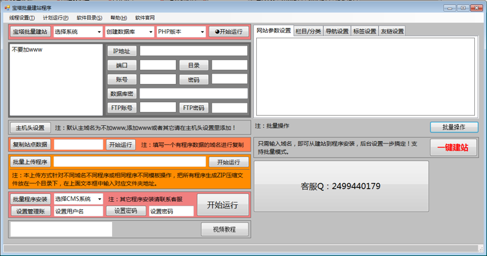The image size is (487, 256).
Task: Switch to the 栏目/分类 tab
Action: coord(307,31)
